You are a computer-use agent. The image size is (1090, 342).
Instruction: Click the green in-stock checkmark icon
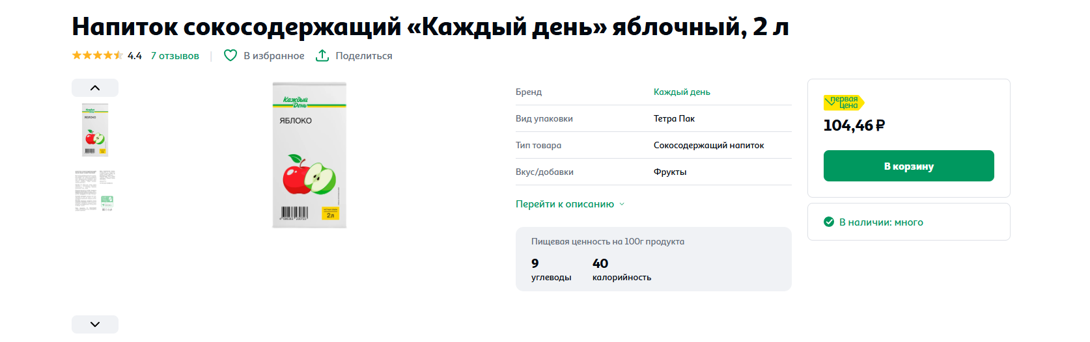[x=829, y=222]
